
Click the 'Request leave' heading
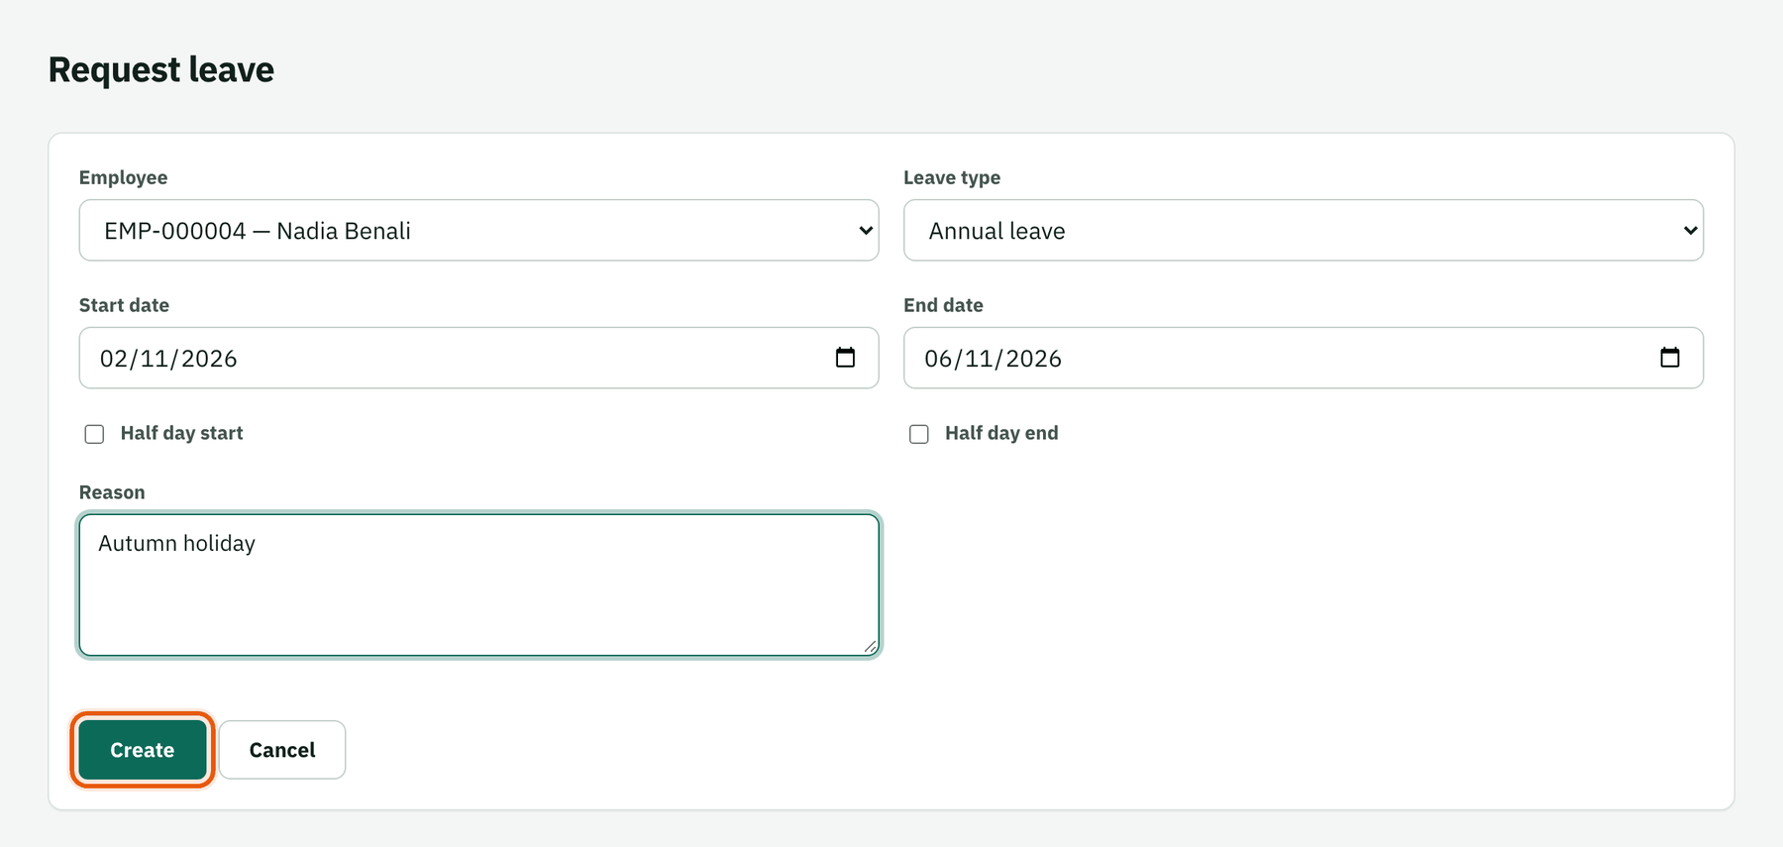[161, 69]
